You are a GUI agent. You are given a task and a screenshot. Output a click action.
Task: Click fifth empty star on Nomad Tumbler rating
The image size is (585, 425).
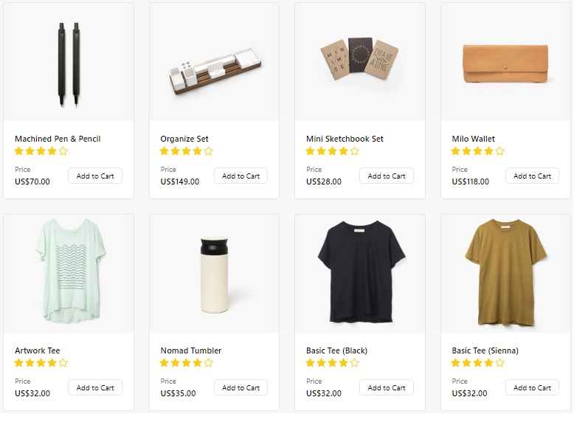coord(209,363)
